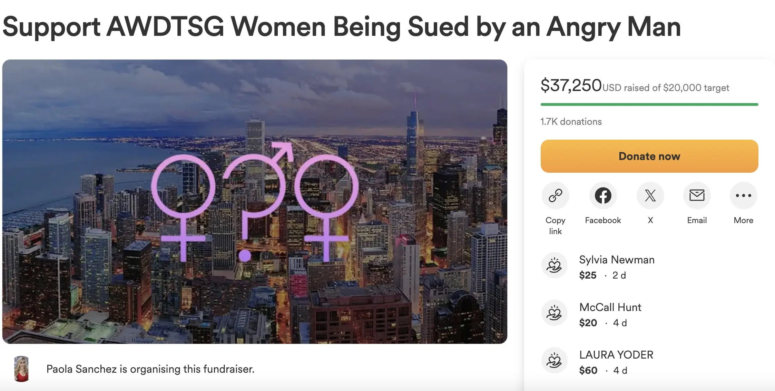The width and height of the screenshot is (775, 391).
Task: Click the fundraiser title heading
Action: [342, 27]
